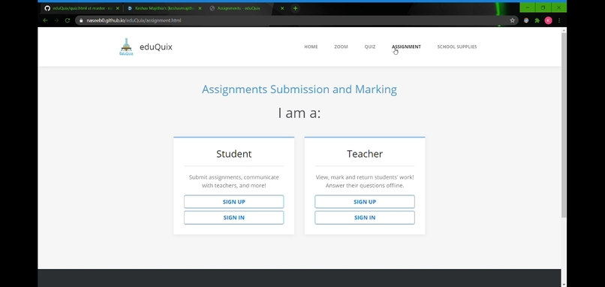Open the HOME nav item
The height and width of the screenshot is (287, 605).
311,47
